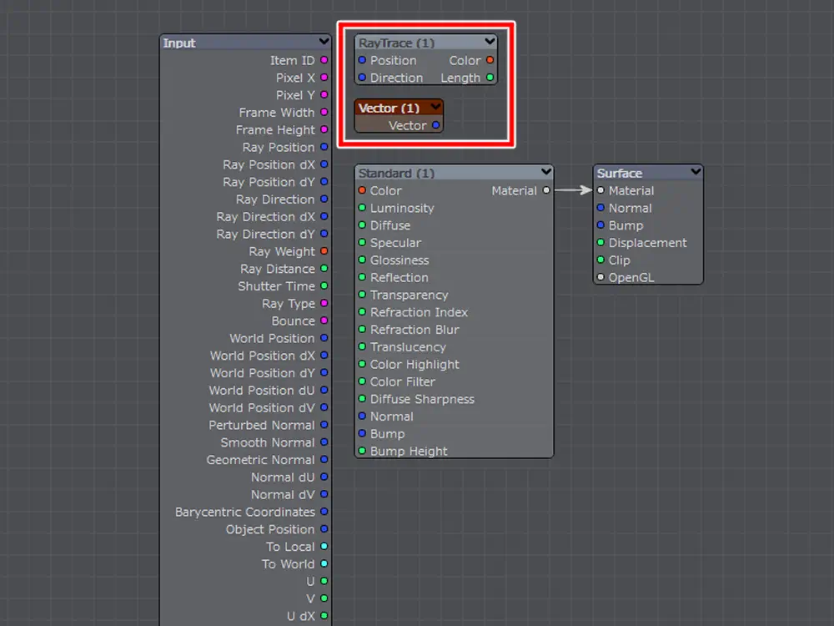This screenshot has height=626, width=834.
Task: Click the Color output socket on RayTrace node
Action: [490, 60]
